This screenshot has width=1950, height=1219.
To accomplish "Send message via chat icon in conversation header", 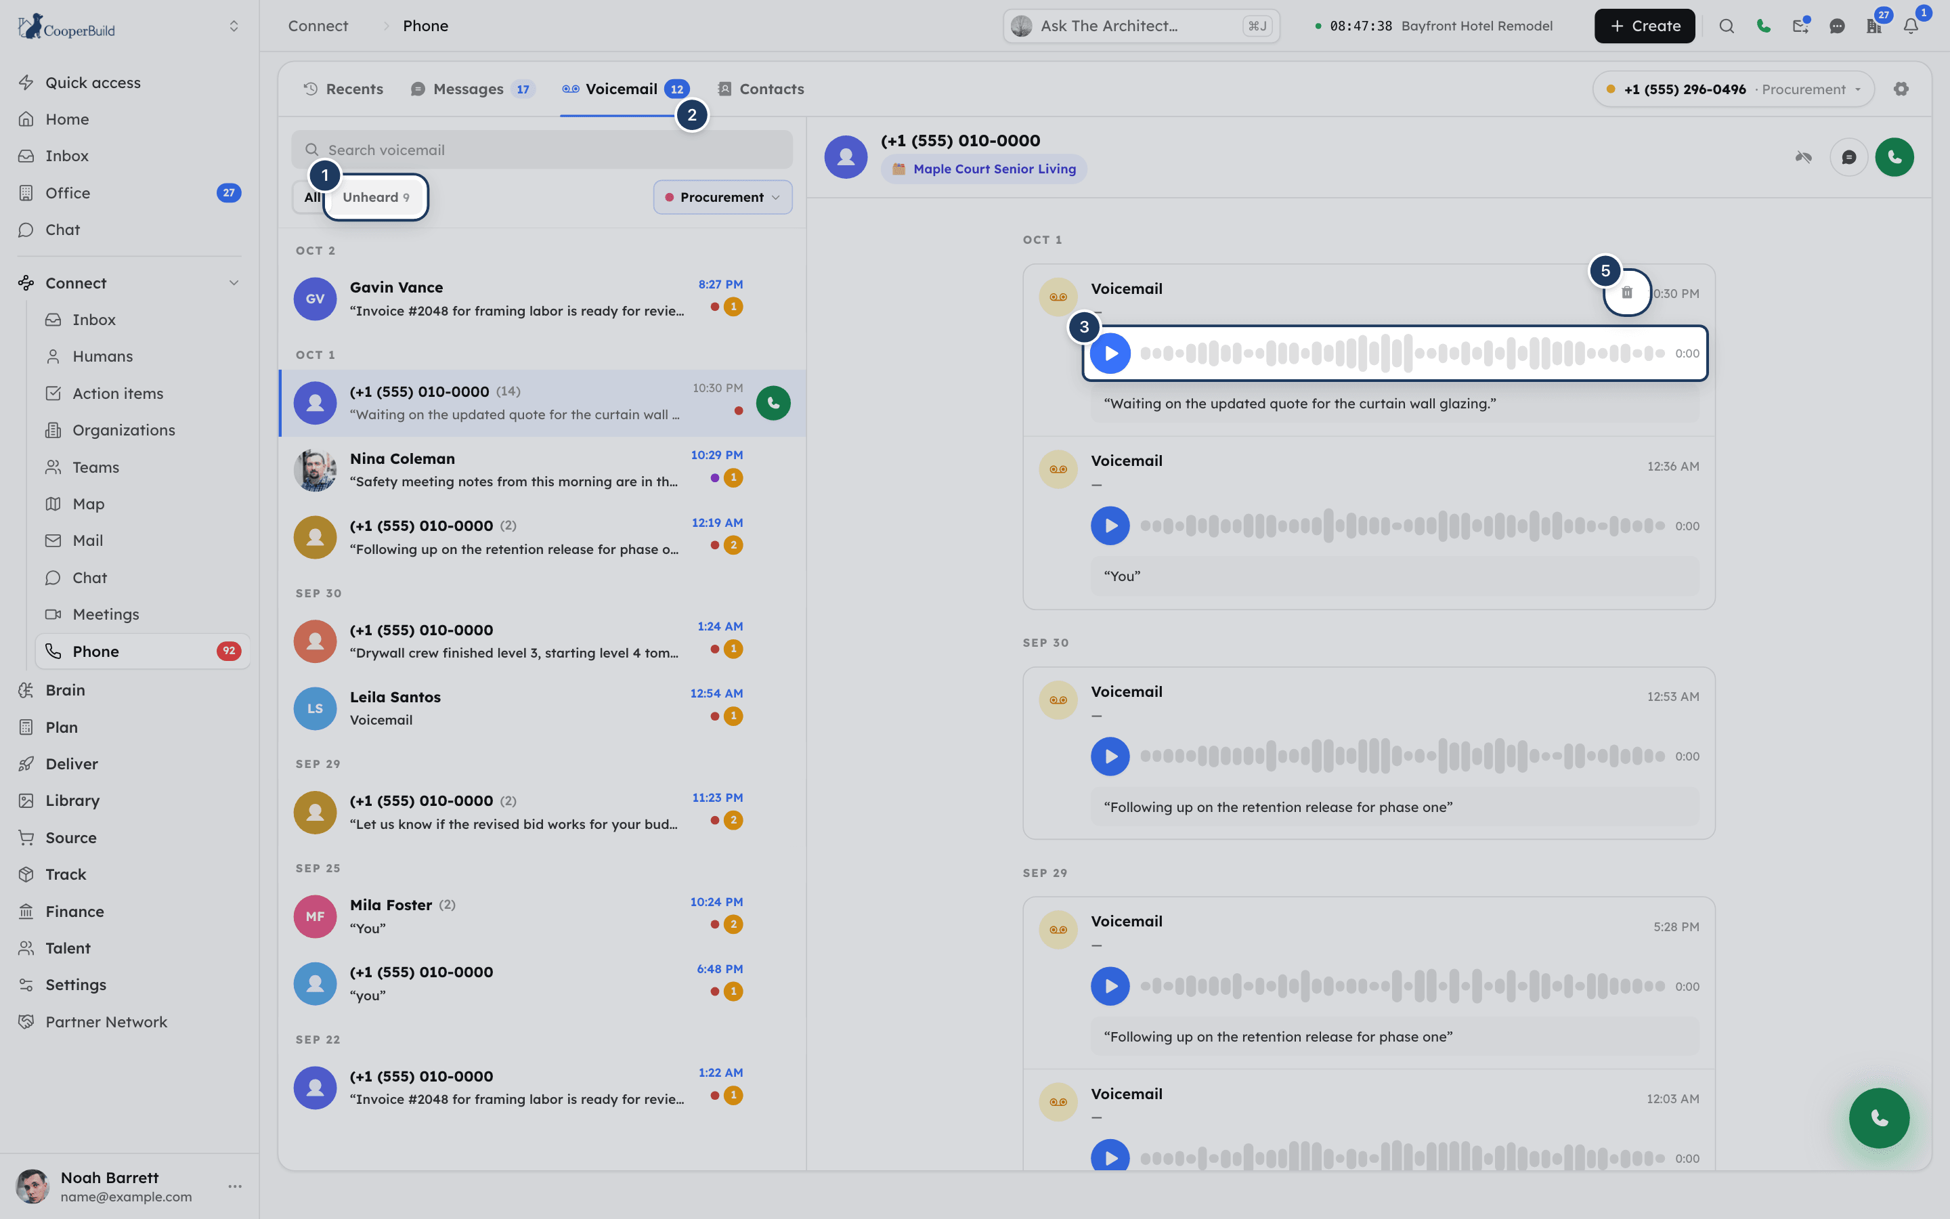I will coord(1848,157).
